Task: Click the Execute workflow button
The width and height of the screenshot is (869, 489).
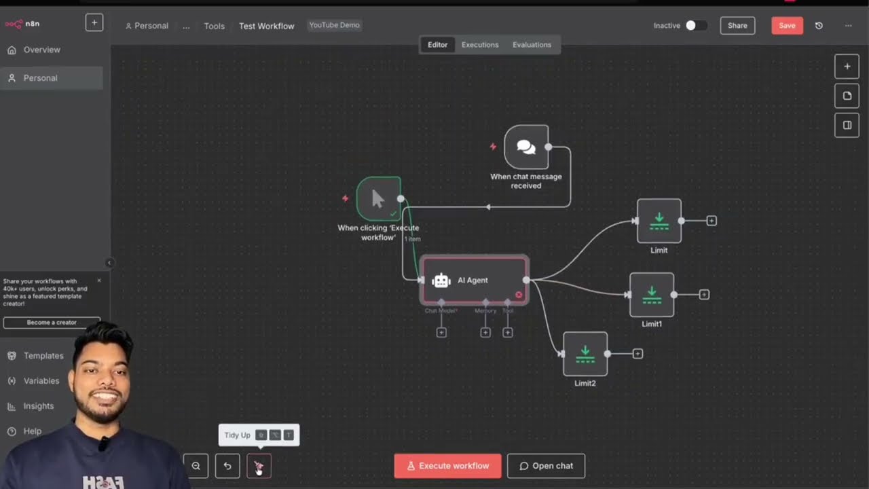Action: pyautogui.click(x=447, y=466)
